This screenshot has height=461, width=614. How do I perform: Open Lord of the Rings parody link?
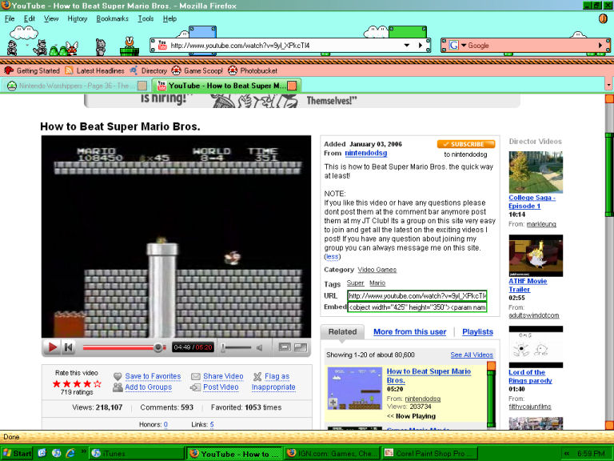click(530, 376)
